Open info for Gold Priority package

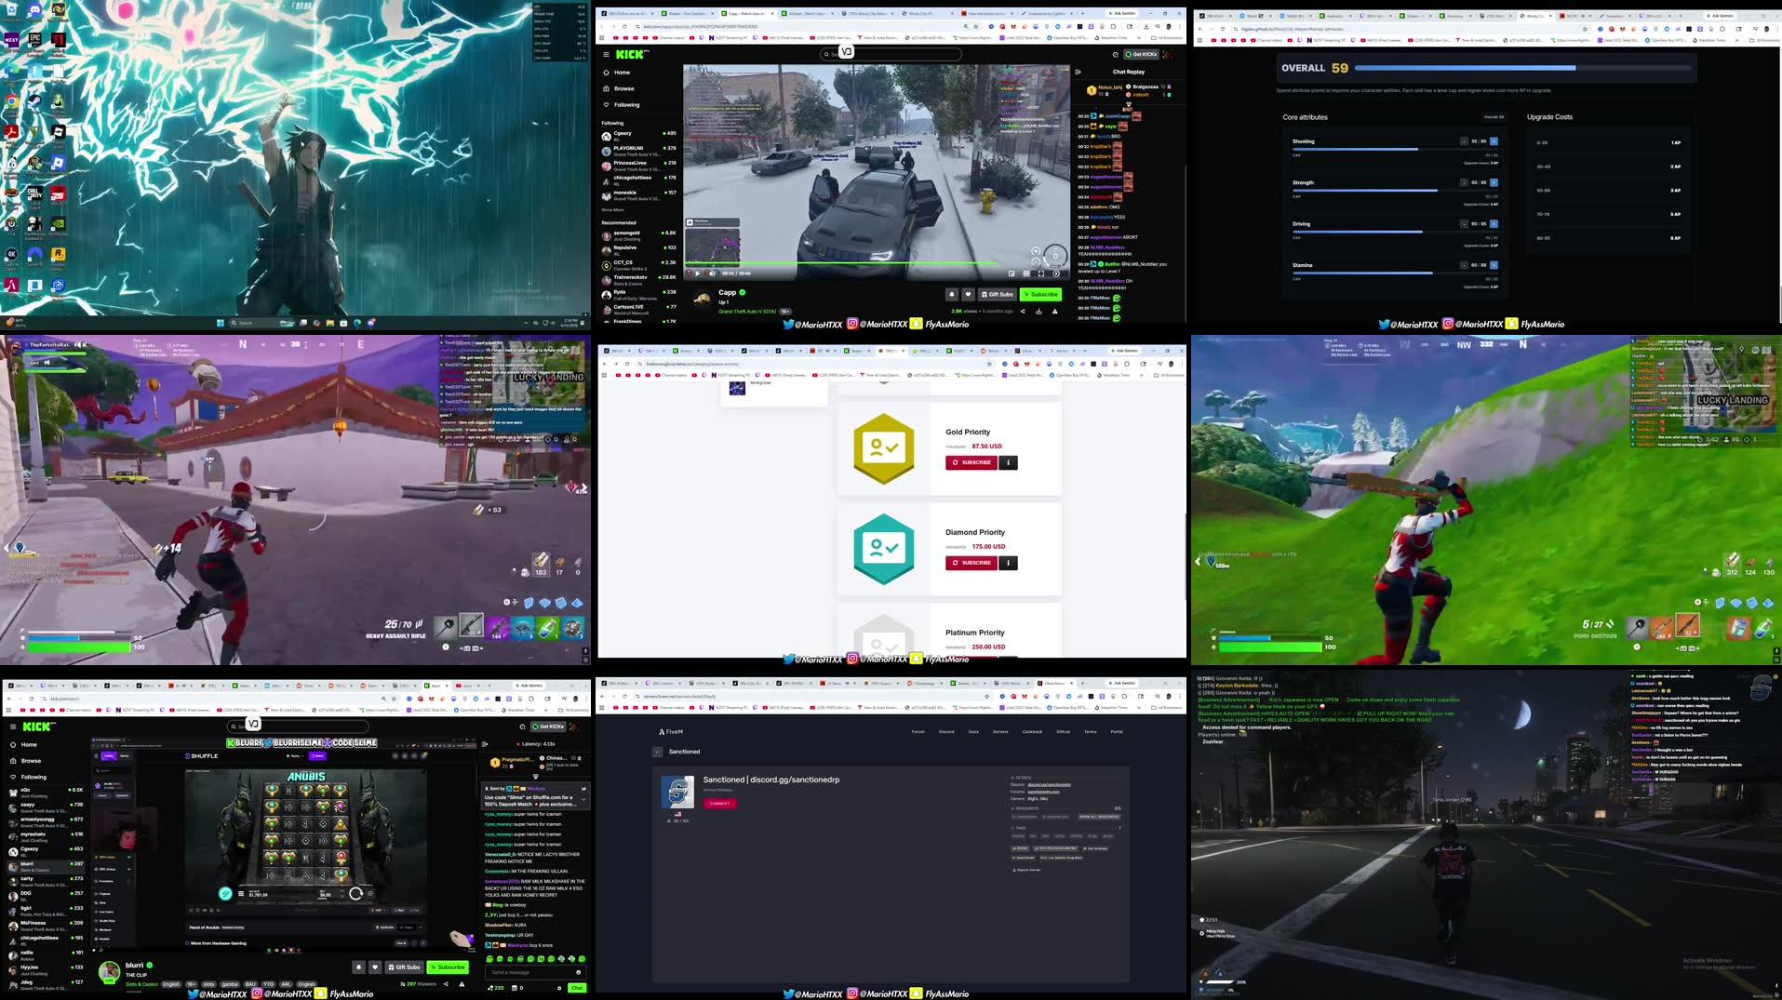[x=1008, y=462]
